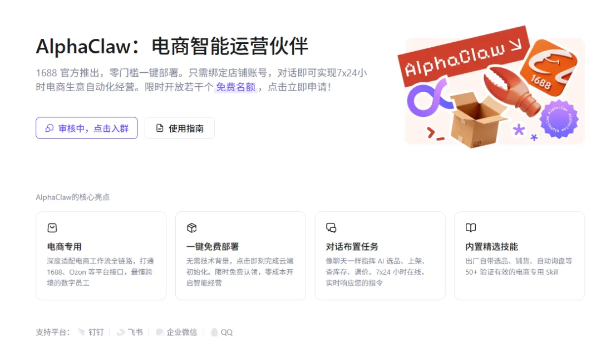Click the shopping bag icon above 电商专用
Viewport: 601px width, 358px height.
[52, 228]
